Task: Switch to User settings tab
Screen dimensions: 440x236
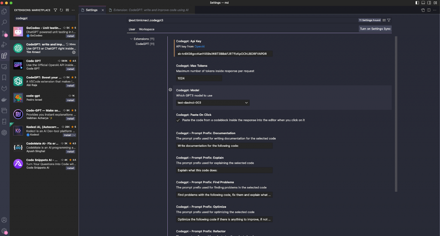Action: 132,29
